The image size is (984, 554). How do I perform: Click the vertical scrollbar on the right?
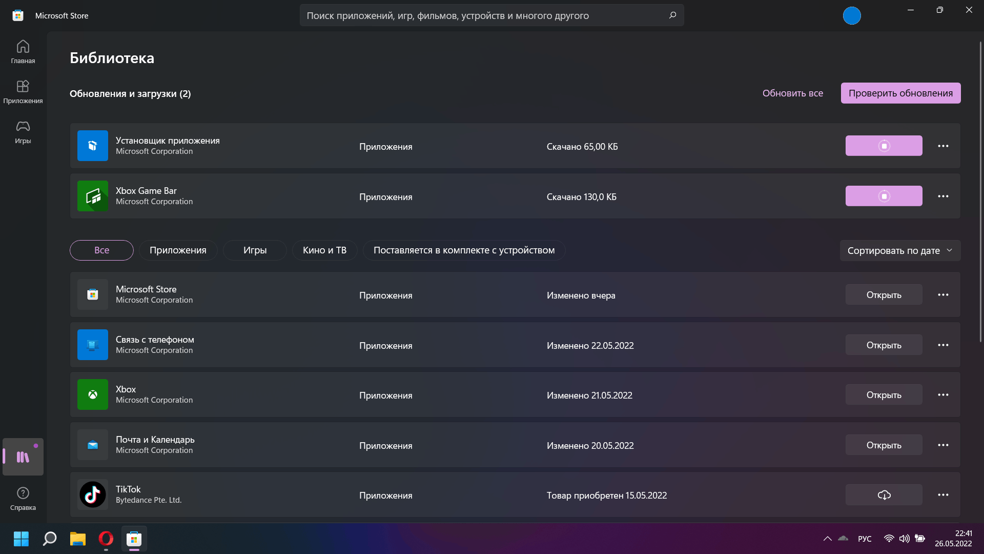[x=980, y=192]
